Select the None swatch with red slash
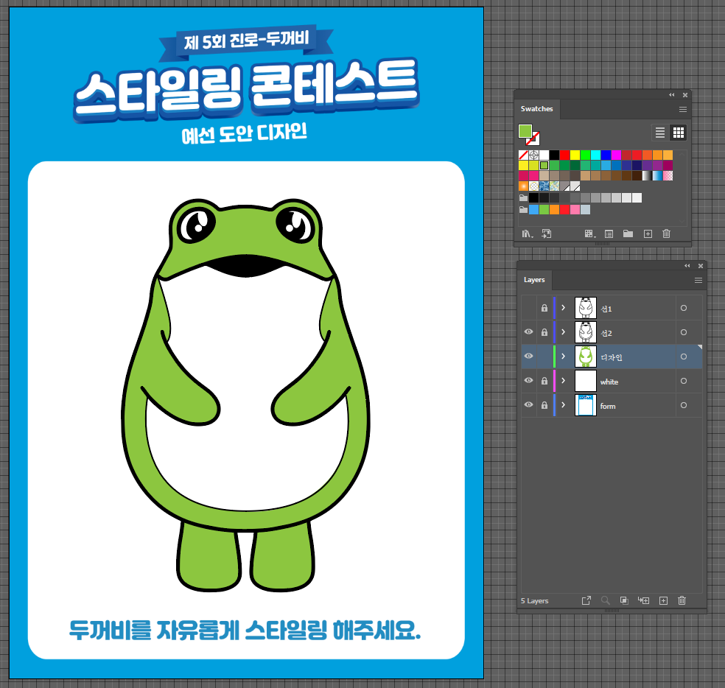 click(523, 155)
